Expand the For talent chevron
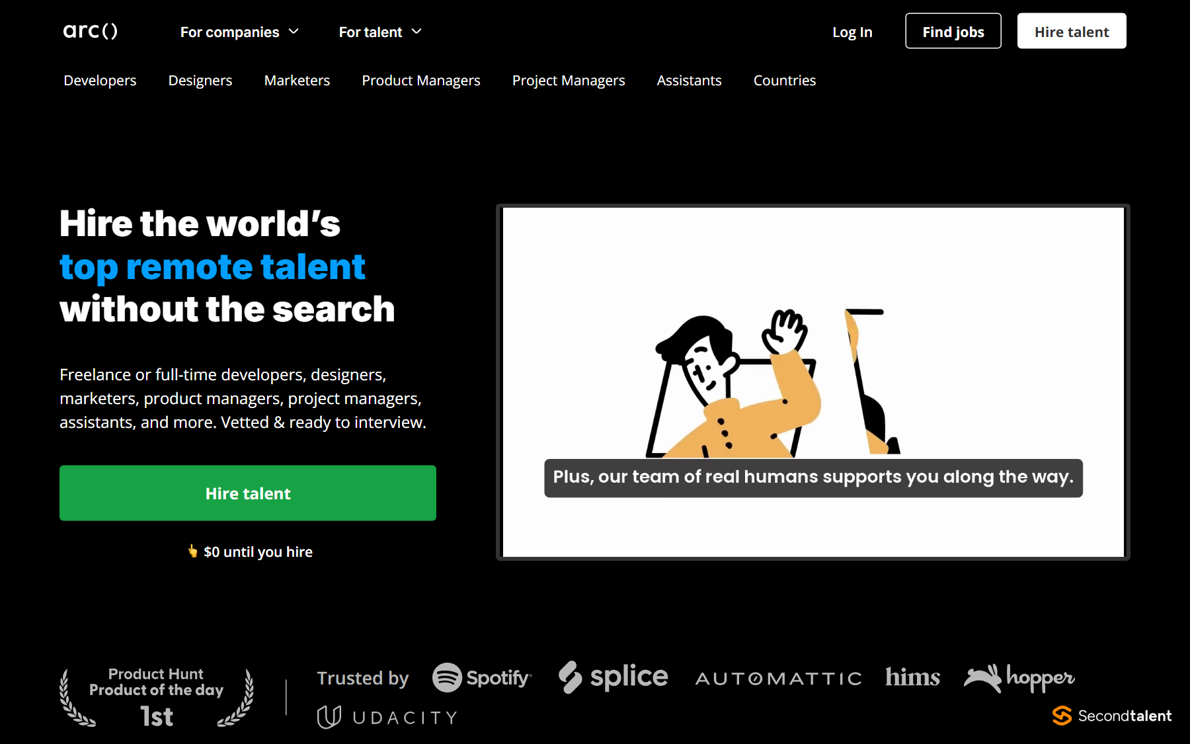Image resolution: width=1190 pixels, height=744 pixels. pos(416,32)
